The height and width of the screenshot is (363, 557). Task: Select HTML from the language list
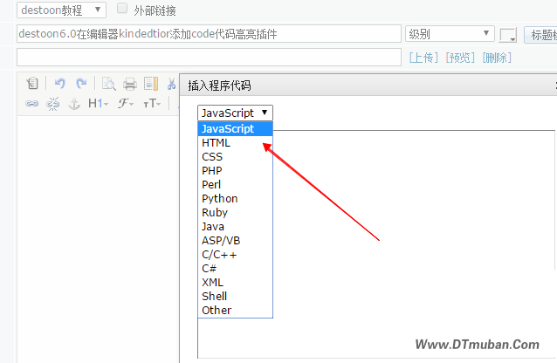[x=216, y=143]
